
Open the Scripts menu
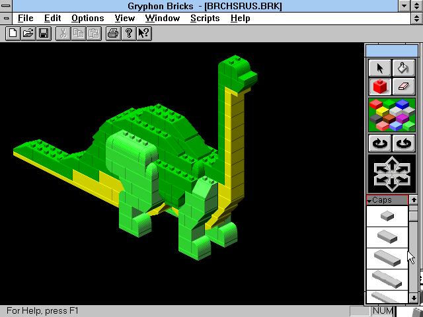click(205, 18)
